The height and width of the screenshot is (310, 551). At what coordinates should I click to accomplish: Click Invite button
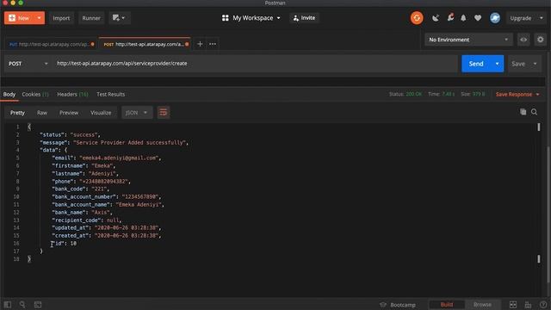click(x=304, y=18)
